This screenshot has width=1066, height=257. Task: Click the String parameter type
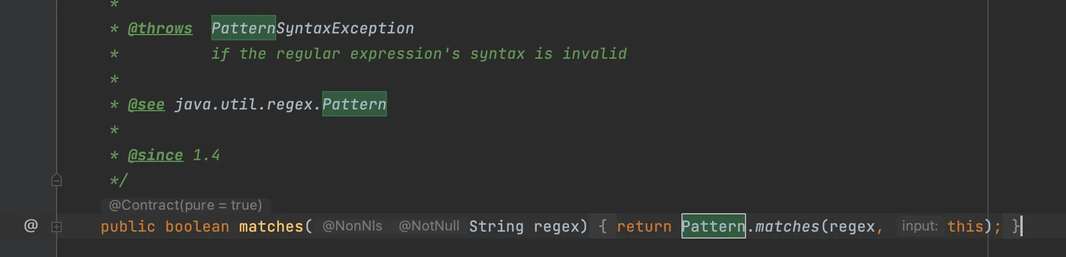496,226
